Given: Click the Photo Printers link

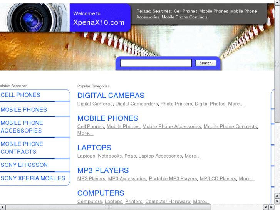Looking at the screenshot, I should tap(176, 104).
